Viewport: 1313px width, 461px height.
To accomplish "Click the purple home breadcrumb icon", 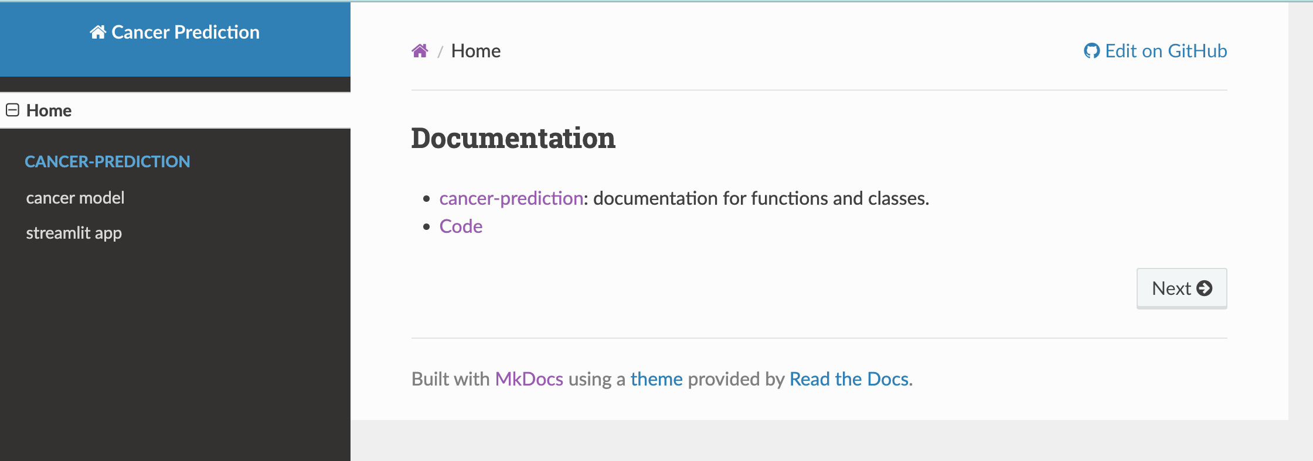I will tap(420, 51).
